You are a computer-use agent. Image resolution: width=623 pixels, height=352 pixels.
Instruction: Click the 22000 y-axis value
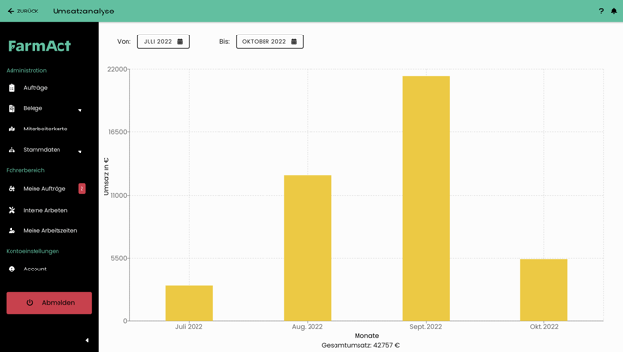pyautogui.click(x=117, y=69)
